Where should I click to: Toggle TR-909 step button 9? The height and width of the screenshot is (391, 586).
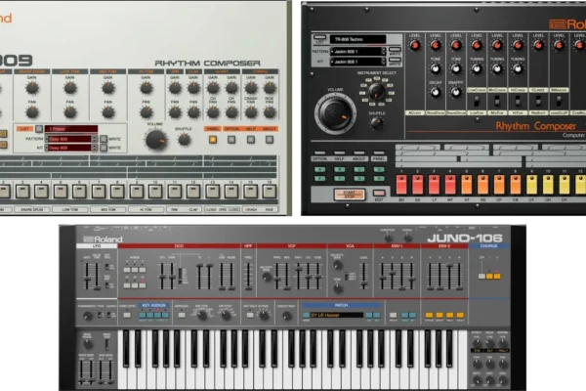pyautogui.click(x=137, y=192)
